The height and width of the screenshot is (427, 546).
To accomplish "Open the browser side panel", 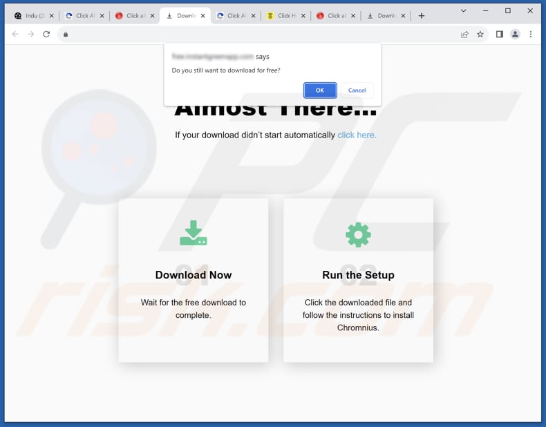I will click(499, 34).
